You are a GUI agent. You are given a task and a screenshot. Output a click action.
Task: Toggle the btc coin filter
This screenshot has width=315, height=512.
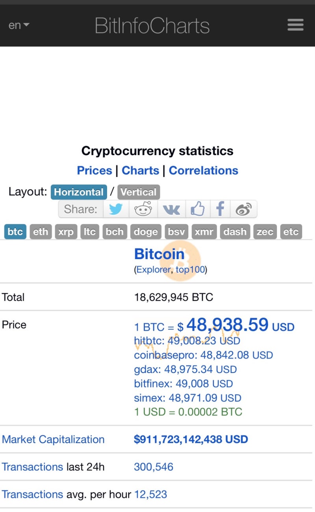click(x=15, y=232)
